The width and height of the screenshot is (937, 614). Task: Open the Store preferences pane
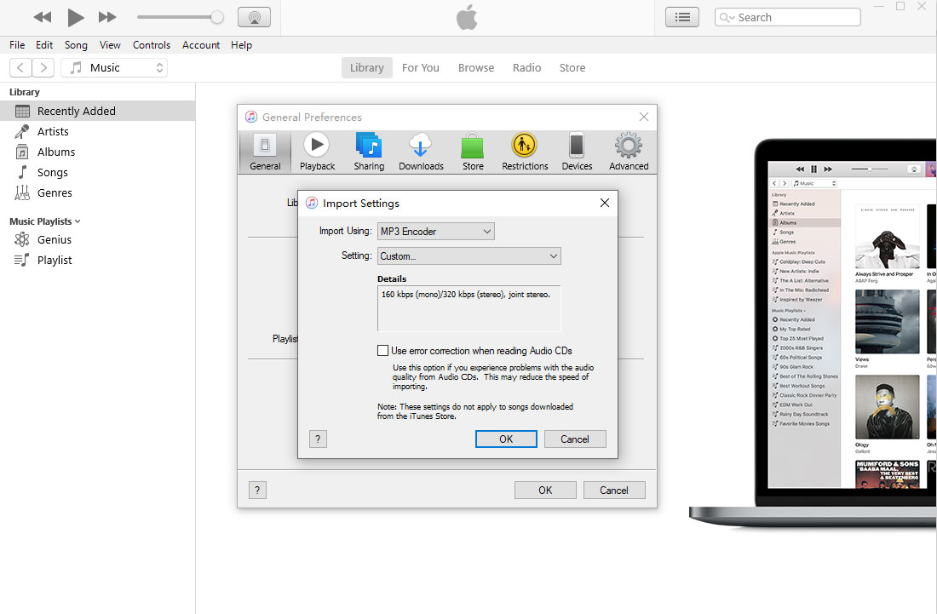(473, 152)
